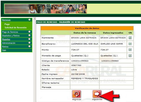Click the scroll up arrow button
Image resolution: width=141 pixels, height=102 pixels.
(x=35, y=19)
